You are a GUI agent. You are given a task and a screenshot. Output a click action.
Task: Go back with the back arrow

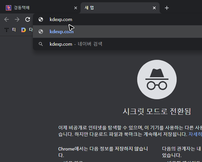[x=7, y=20]
